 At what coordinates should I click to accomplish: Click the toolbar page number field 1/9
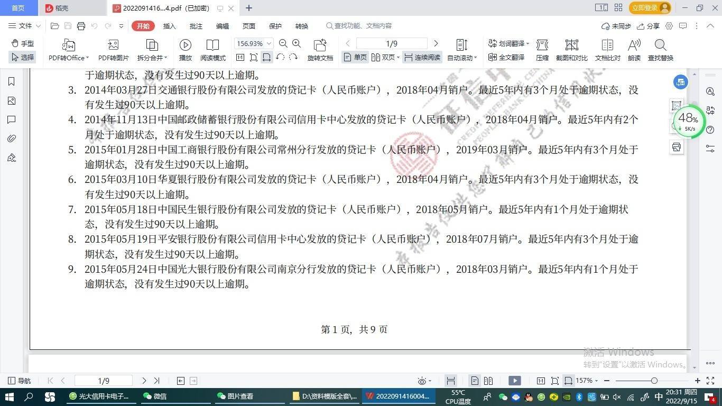[x=392, y=43]
